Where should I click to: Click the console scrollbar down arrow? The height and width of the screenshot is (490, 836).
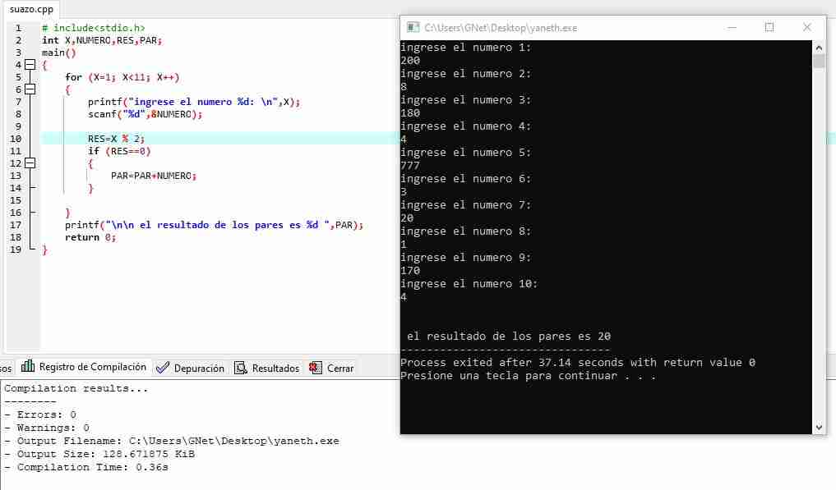[819, 427]
